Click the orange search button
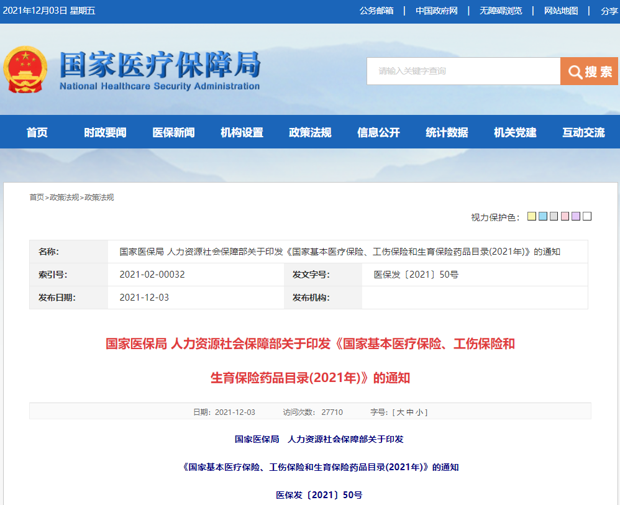This screenshot has height=505, width=620. [589, 71]
